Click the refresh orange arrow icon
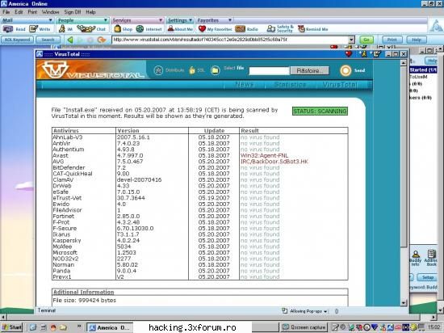This screenshot has height=333, width=444. point(102,40)
